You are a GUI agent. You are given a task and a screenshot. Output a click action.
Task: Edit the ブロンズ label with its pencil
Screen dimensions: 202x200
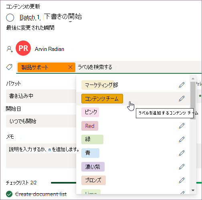coord(182,180)
